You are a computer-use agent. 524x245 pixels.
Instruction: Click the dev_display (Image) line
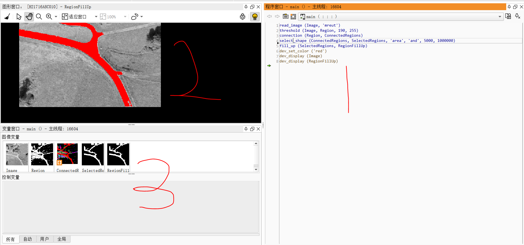pyautogui.click(x=301, y=56)
